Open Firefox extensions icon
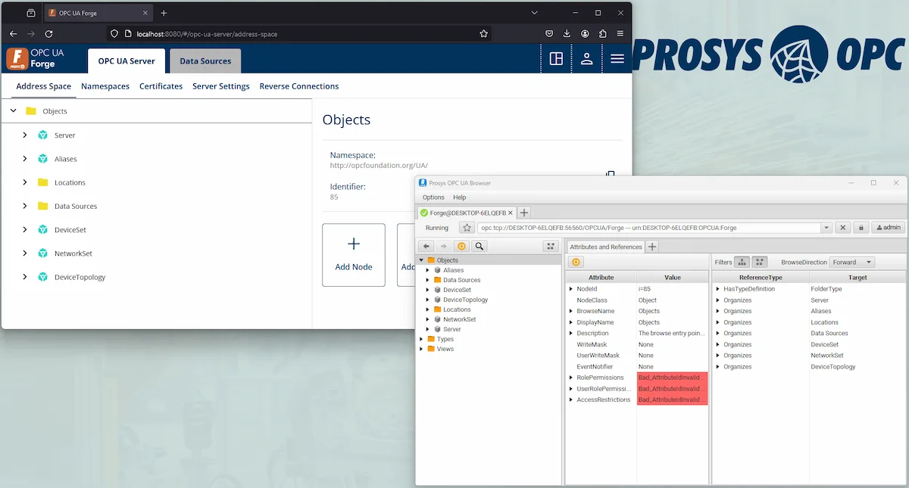909x488 pixels. tap(603, 34)
